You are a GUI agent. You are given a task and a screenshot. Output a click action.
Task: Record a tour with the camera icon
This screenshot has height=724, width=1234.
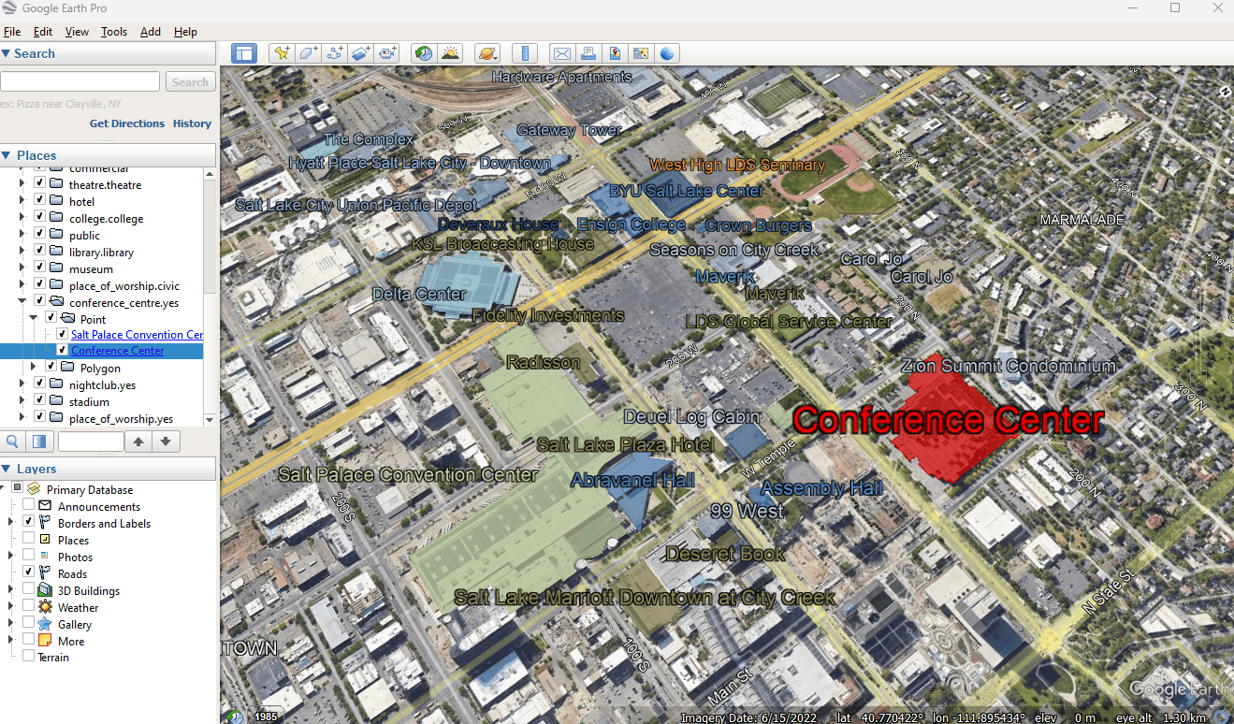[387, 53]
